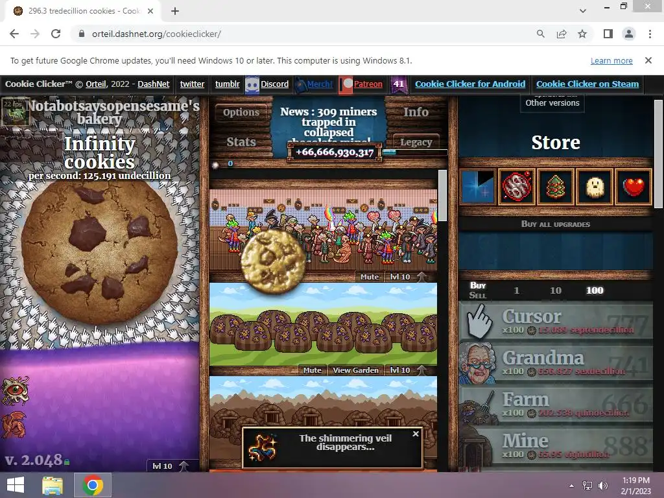664x498 pixels.
Task: Open the Orteil link
Action: (96, 84)
